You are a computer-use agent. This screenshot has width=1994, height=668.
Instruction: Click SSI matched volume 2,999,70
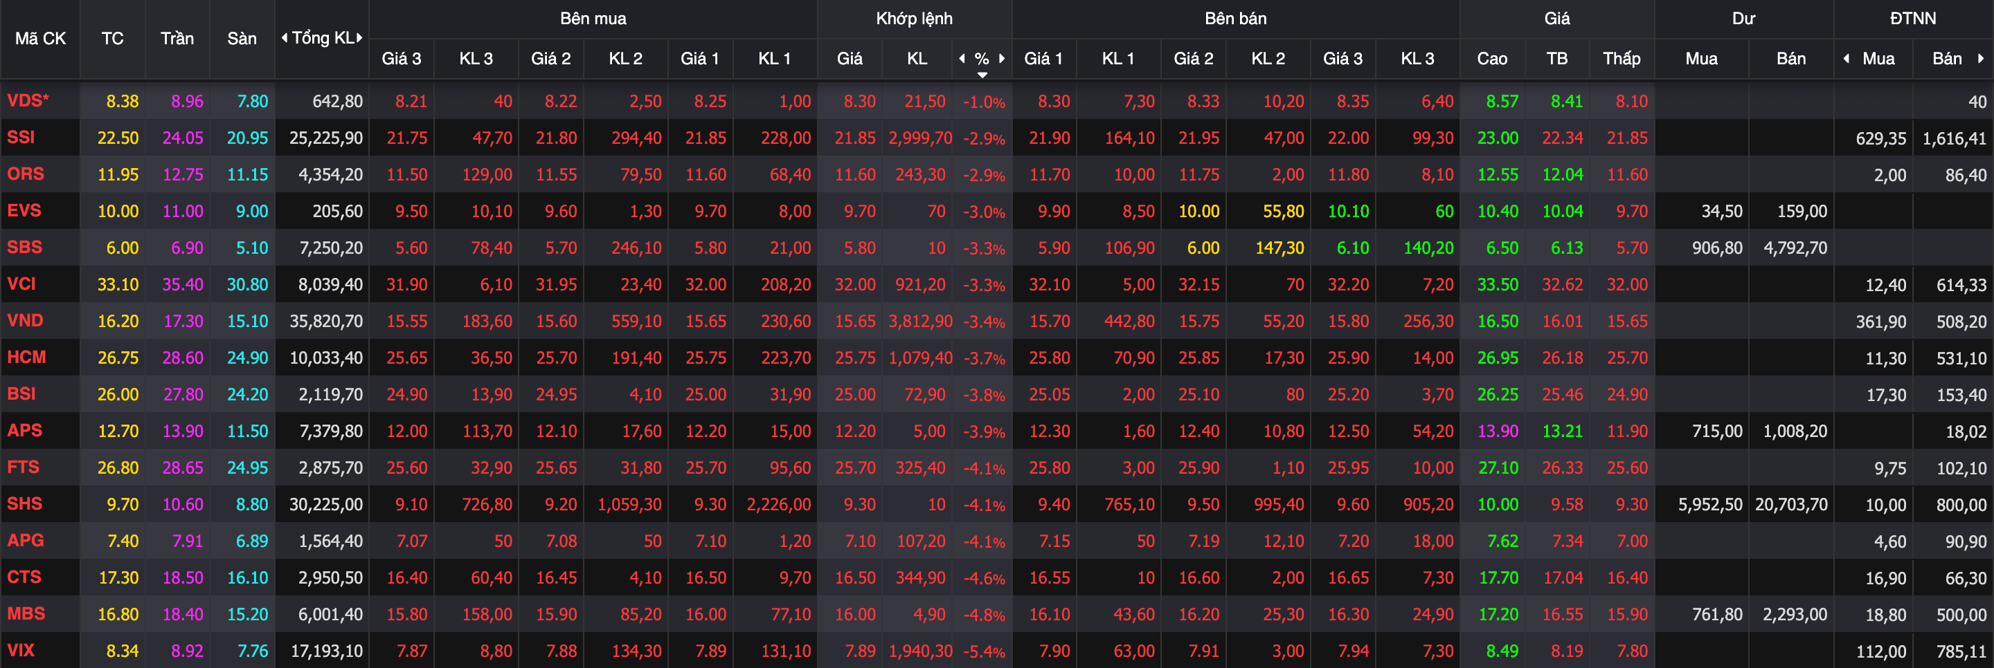pos(920,138)
